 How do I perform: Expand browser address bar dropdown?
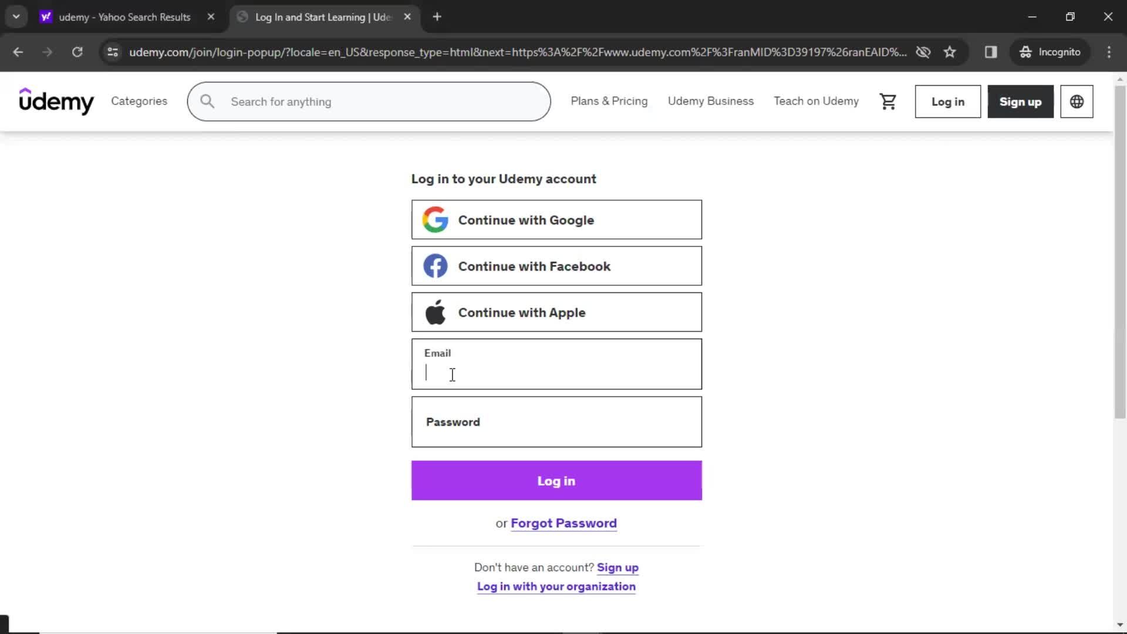(16, 16)
